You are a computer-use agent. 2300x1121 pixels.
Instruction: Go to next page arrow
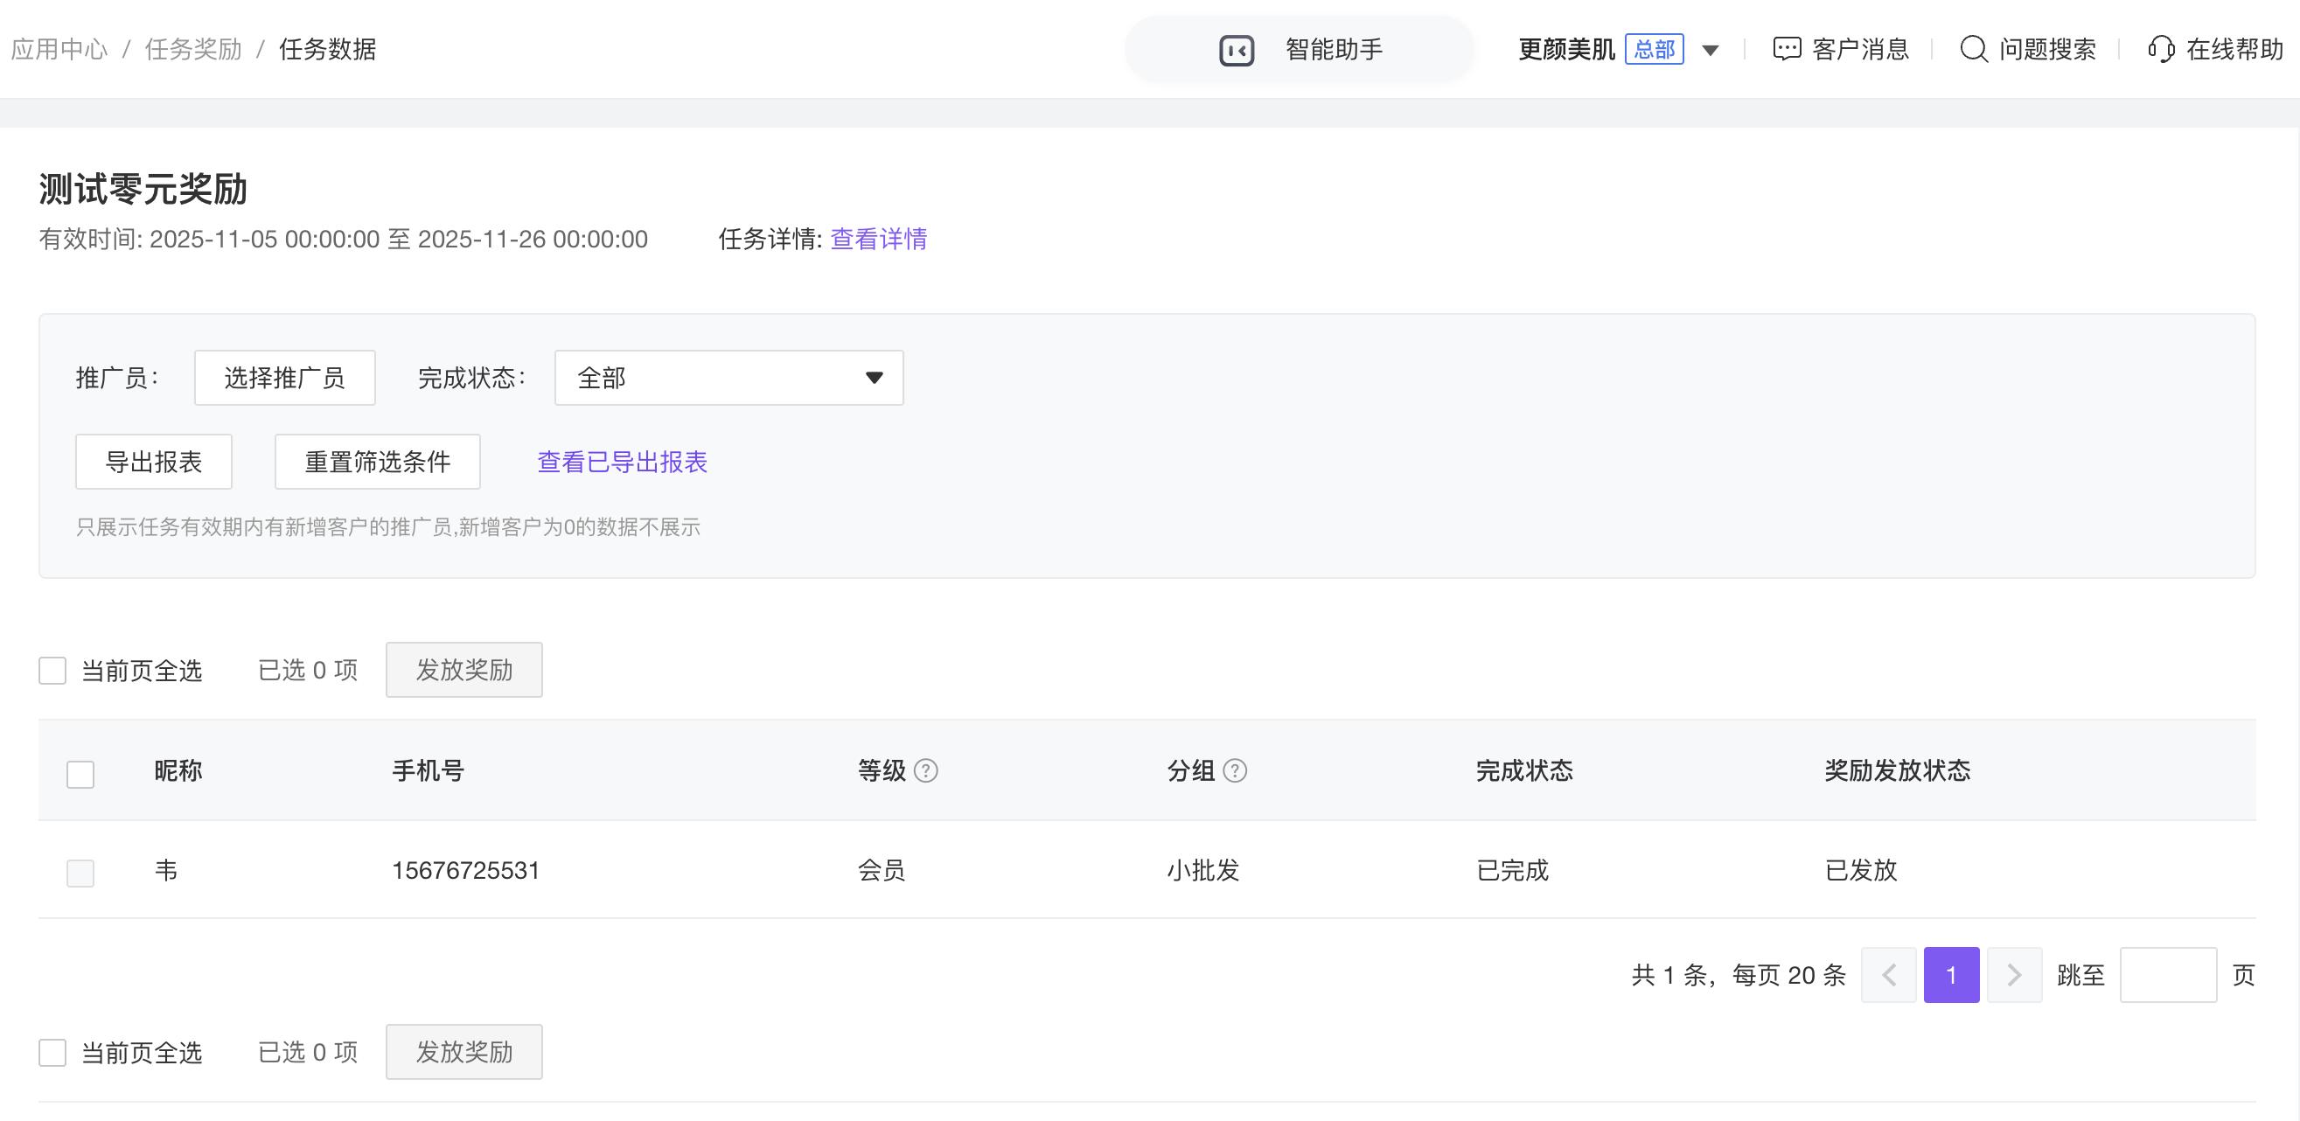tap(2014, 975)
